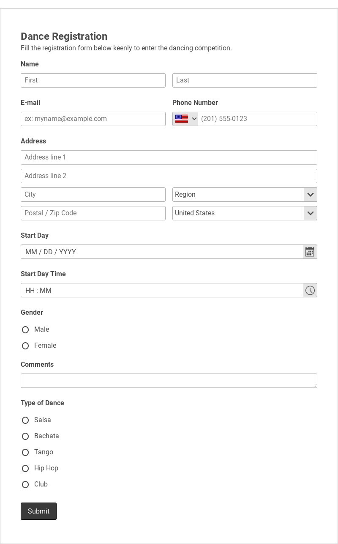This screenshot has height=544, width=338.
Task: Open the Start Day Time clock icon
Action: coord(310,290)
